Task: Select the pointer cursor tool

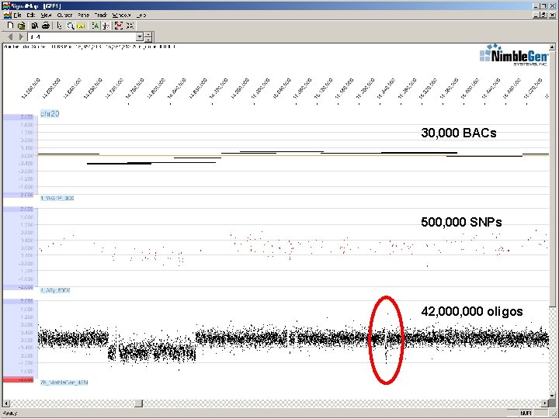Action: click(x=59, y=26)
